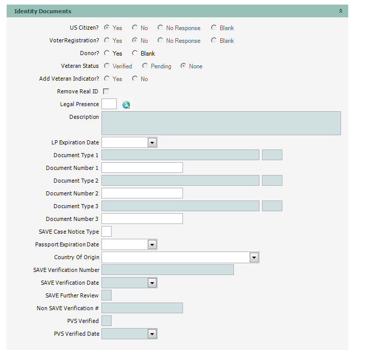Click the Legal Presence lookup globe icon

coord(126,105)
